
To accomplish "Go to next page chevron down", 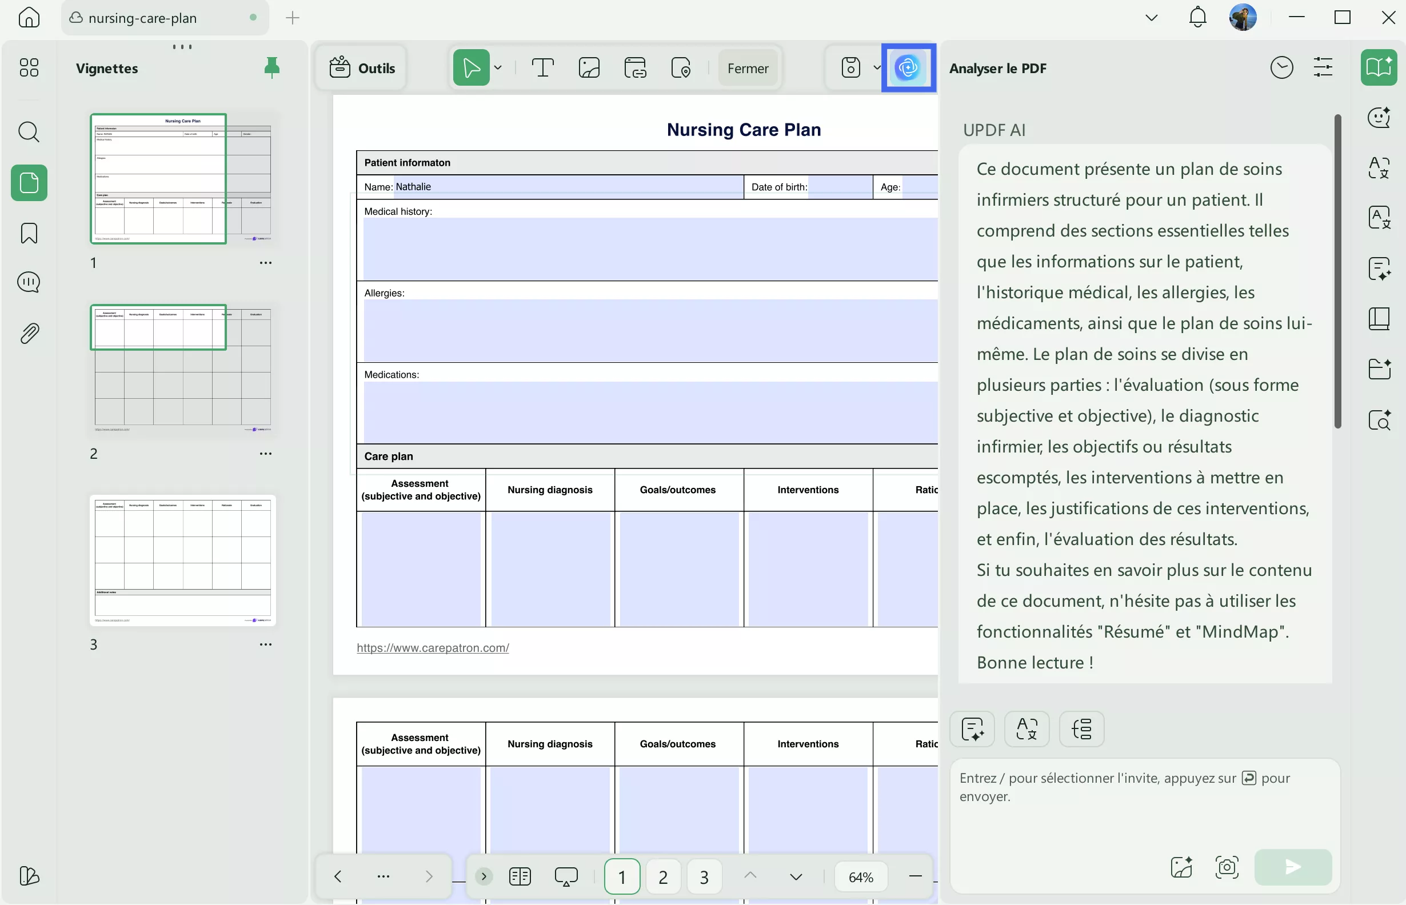I will (x=796, y=876).
